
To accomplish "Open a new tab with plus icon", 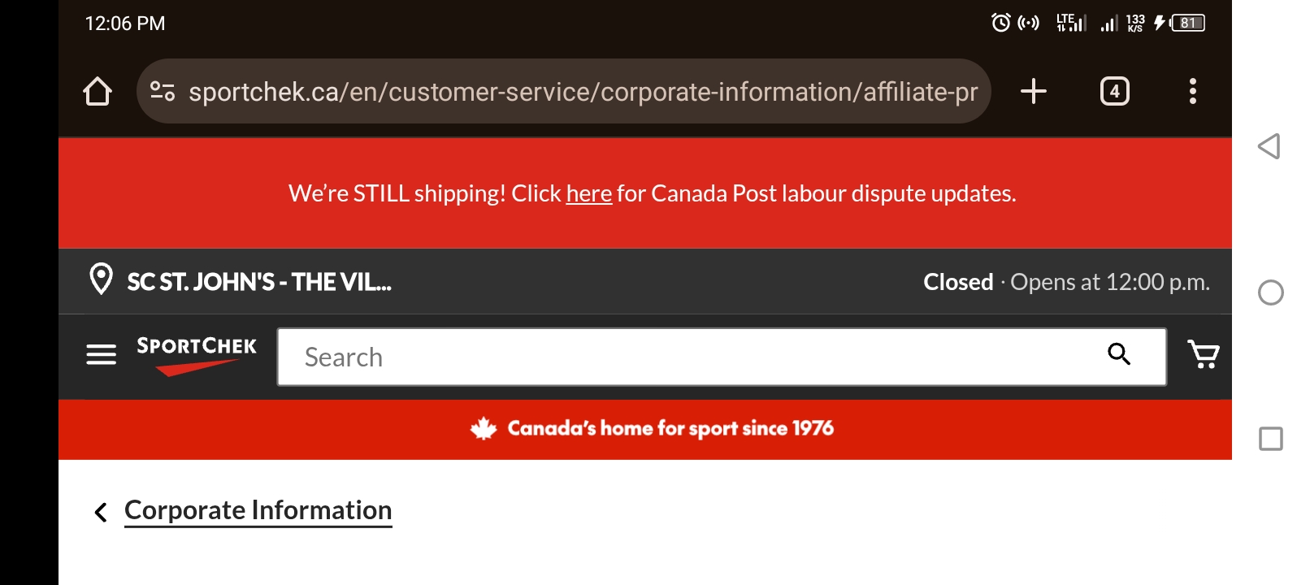I will [x=1033, y=91].
